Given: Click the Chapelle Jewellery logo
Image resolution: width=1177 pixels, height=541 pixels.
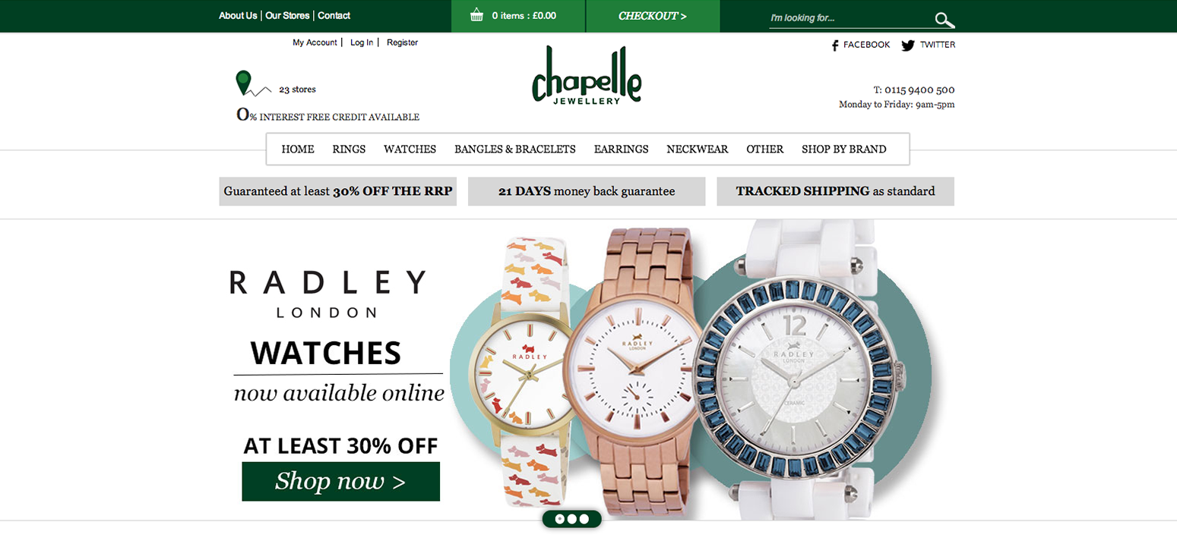Looking at the screenshot, I should point(587,76).
